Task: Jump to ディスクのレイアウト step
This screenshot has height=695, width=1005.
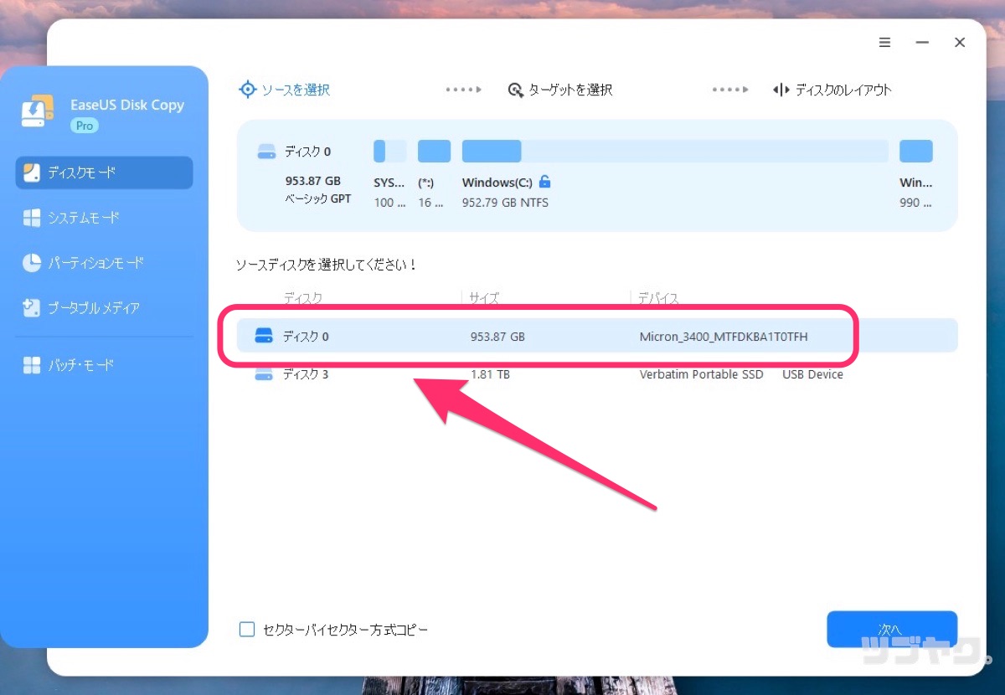Action: (832, 90)
